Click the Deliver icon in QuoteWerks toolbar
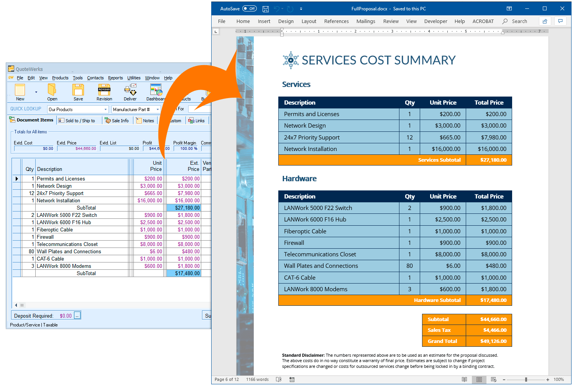 click(130, 90)
